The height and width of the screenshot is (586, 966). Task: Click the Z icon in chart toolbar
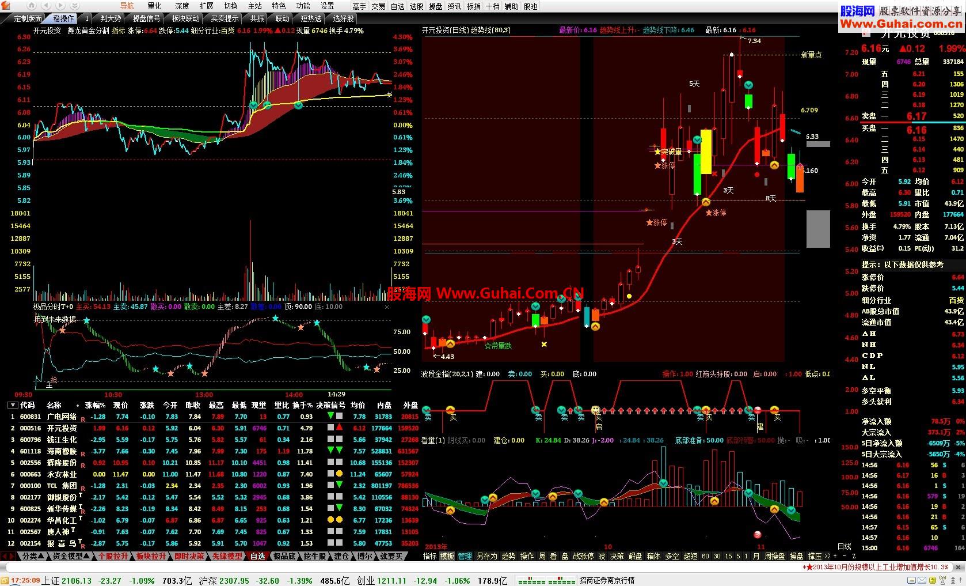tap(854, 556)
